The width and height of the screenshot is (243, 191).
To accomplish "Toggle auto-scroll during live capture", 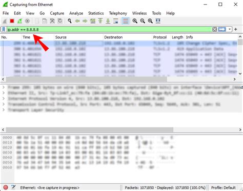I will pos(116,21).
